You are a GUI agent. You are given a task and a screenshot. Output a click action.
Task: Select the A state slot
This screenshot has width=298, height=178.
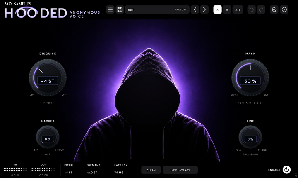[x=217, y=9]
